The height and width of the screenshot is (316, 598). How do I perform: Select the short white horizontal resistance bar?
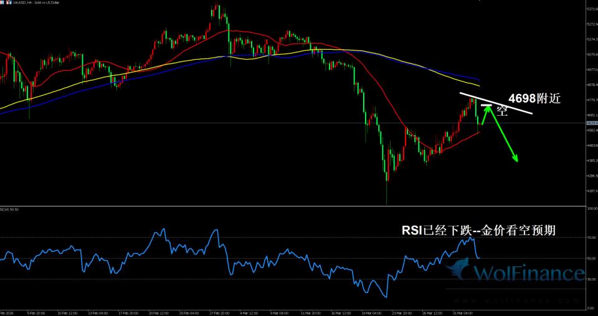[486, 106]
